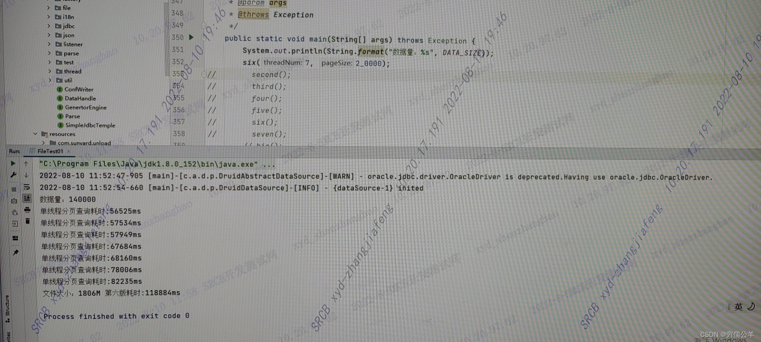Click the Process finished with exit code 0 line

point(117,316)
